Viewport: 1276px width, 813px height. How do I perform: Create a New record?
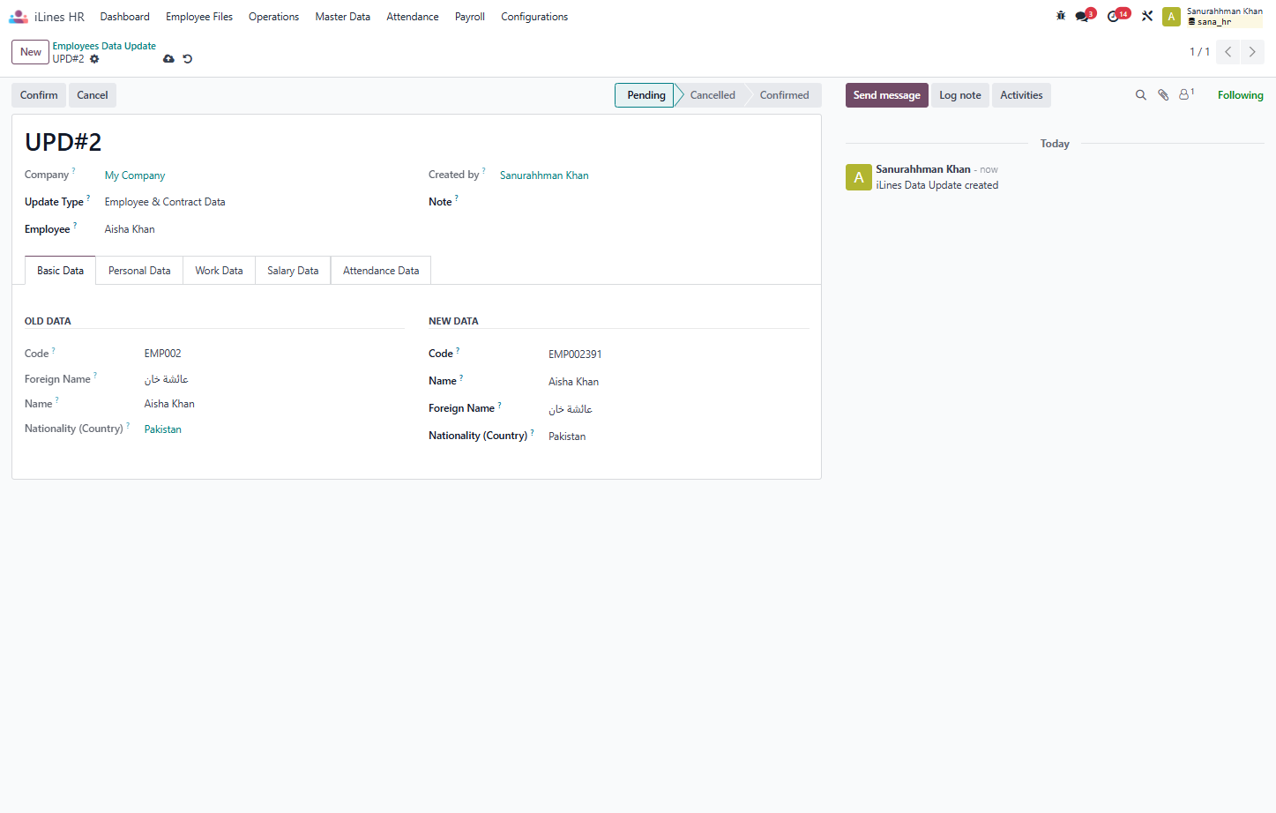pos(31,52)
